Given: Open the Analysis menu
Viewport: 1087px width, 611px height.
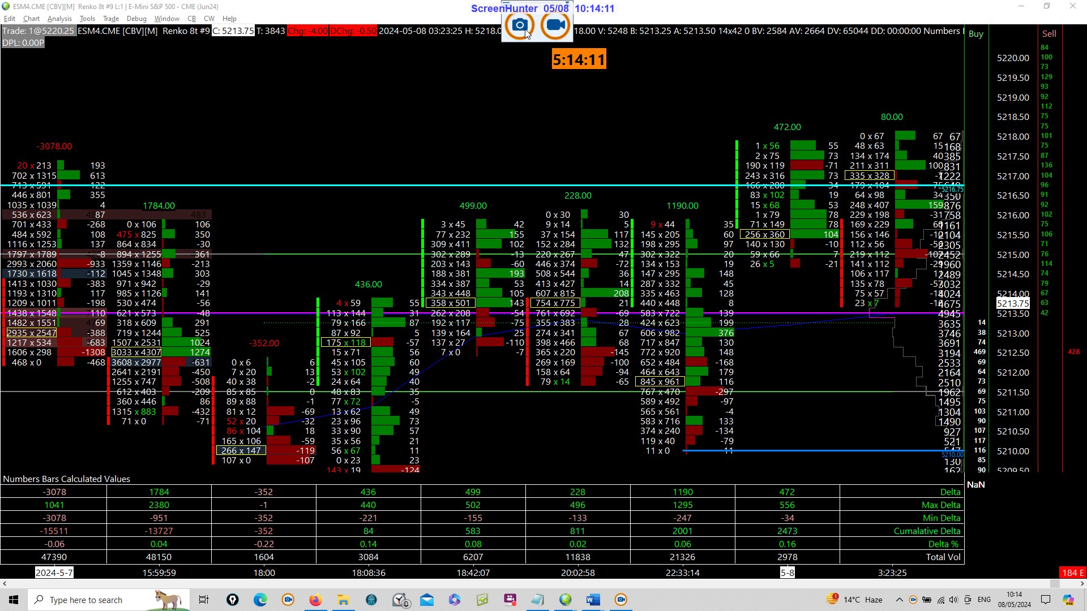Looking at the screenshot, I should [59, 19].
